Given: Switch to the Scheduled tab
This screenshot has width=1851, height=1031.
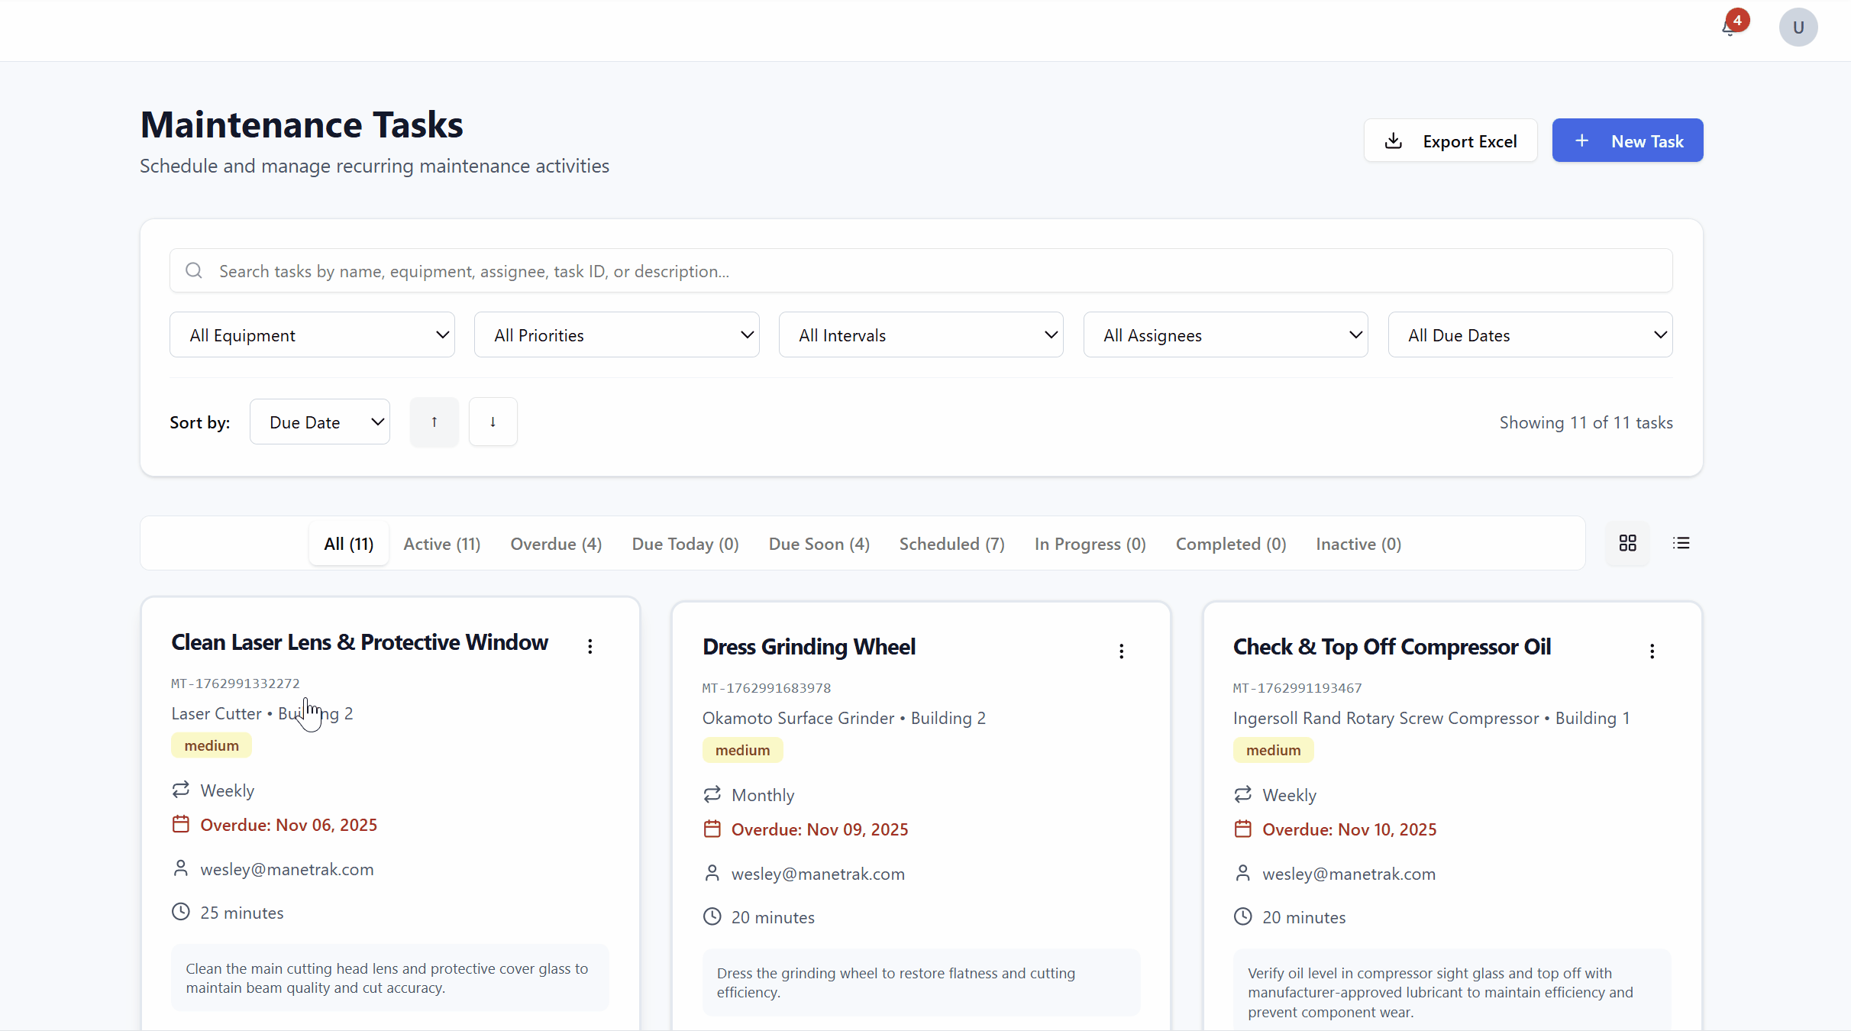Looking at the screenshot, I should (951, 543).
